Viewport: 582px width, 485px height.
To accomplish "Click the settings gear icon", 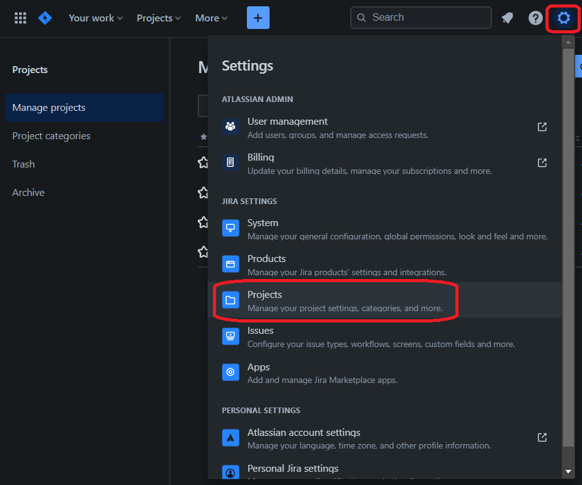I will click(x=563, y=18).
